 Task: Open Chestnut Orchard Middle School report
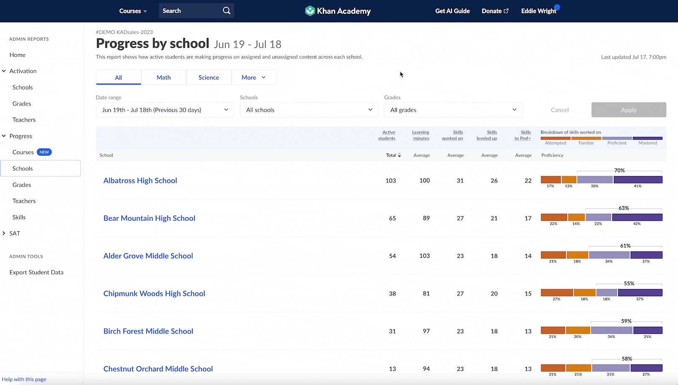pos(158,369)
